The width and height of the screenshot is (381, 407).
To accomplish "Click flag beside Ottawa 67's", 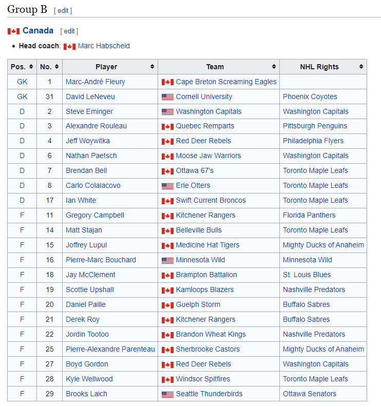I will tap(167, 171).
